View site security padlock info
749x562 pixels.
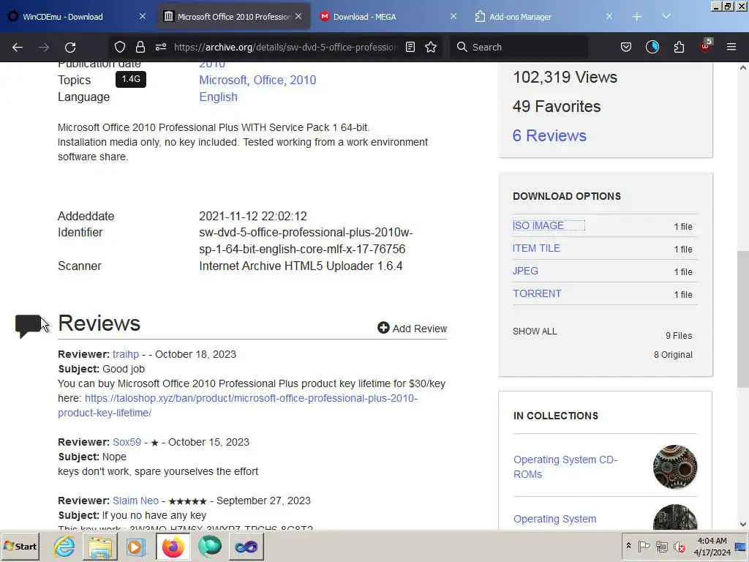click(140, 47)
